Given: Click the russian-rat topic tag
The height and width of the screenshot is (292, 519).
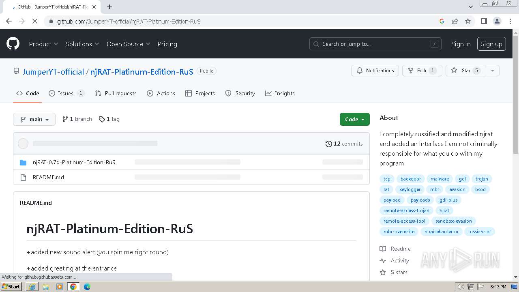Looking at the screenshot, I should pyautogui.click(x=479, y=232).
